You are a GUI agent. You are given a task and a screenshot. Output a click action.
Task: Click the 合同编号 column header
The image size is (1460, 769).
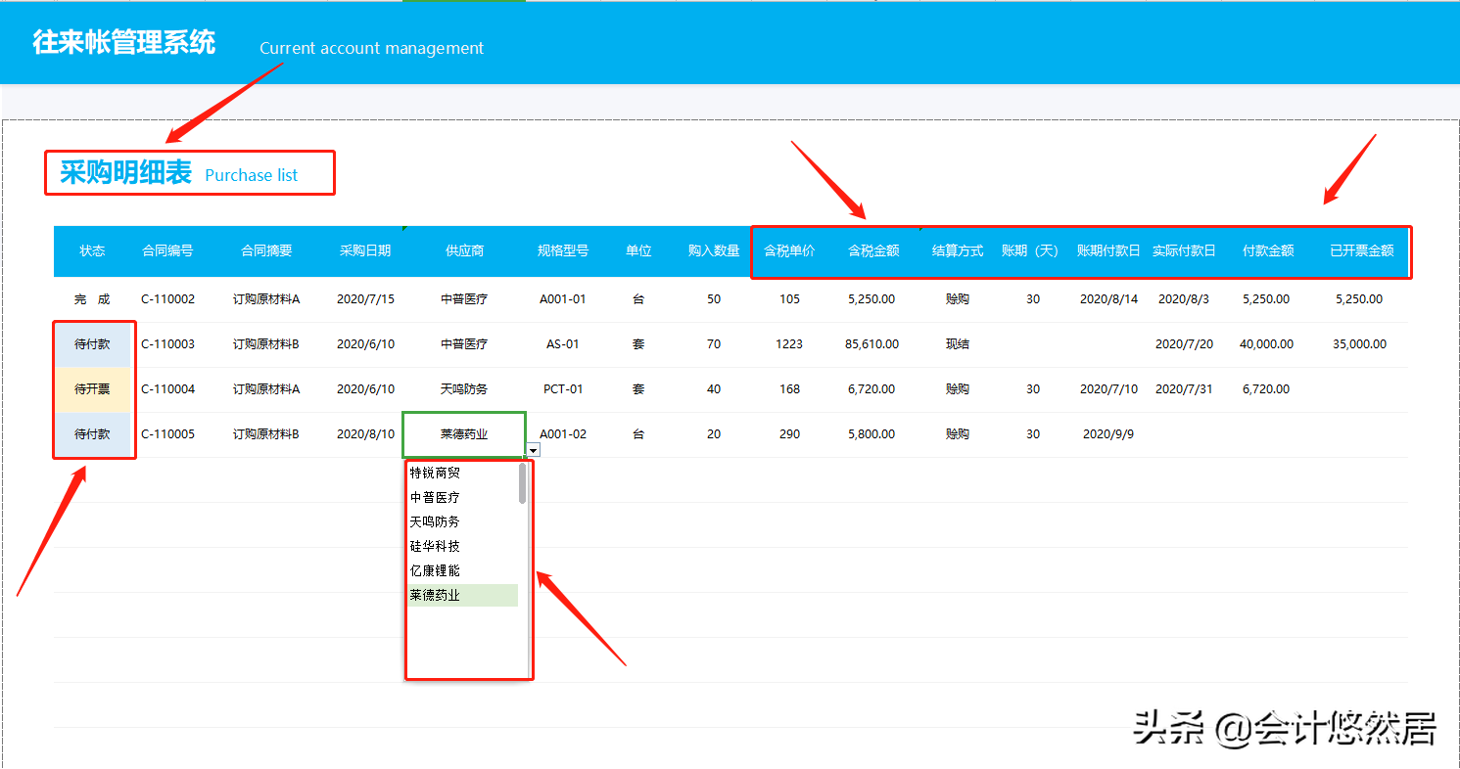point(167,250)
